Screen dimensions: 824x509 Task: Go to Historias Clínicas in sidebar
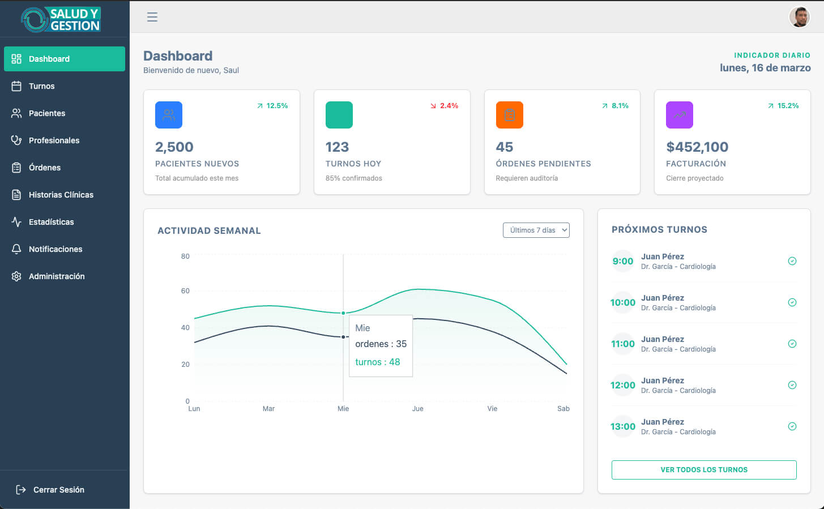coord(61,195)
